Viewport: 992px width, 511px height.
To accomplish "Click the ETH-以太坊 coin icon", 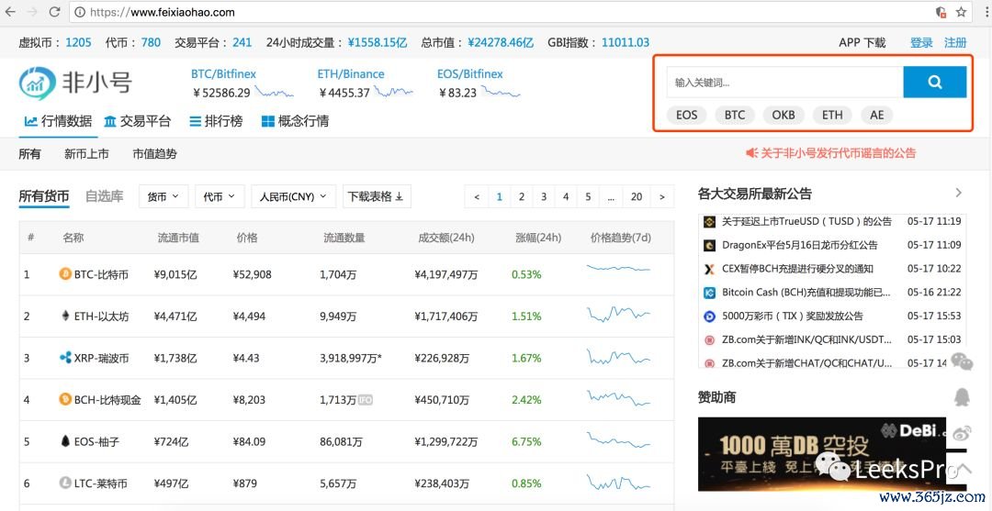I will [64, 316].
